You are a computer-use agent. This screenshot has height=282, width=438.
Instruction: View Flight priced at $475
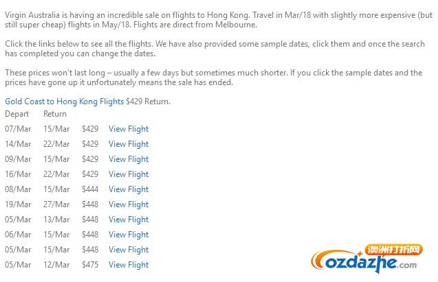pyautogui.click(x=129, y=264)
